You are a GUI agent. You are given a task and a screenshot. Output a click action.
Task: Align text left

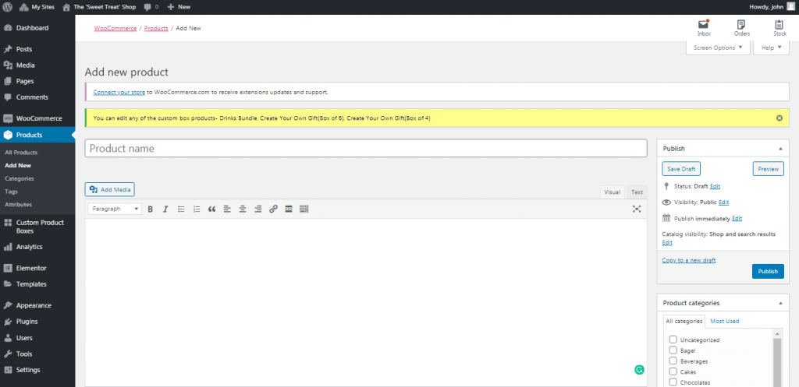tap(227, 209)
